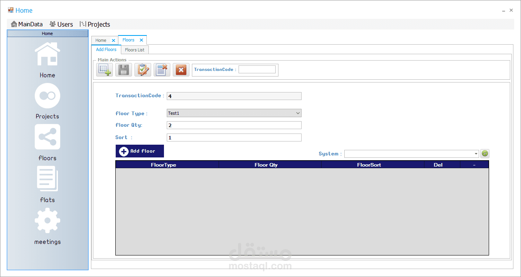The image size is (521, 277).
Task: Close the Home document tab
Action: (x=113, y=40)
